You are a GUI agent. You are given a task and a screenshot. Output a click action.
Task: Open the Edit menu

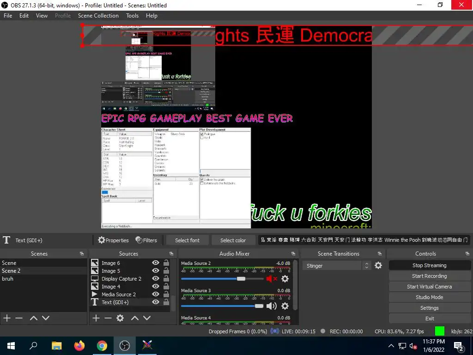[24, 16]
